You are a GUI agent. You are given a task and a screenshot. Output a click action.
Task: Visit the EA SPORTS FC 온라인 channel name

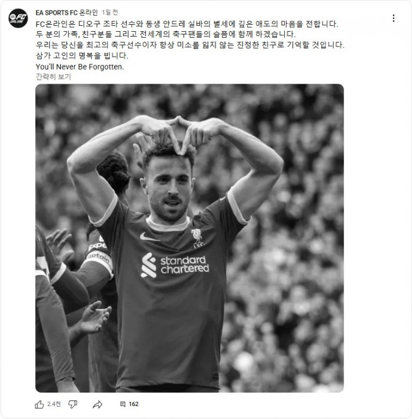pos(67,12)
